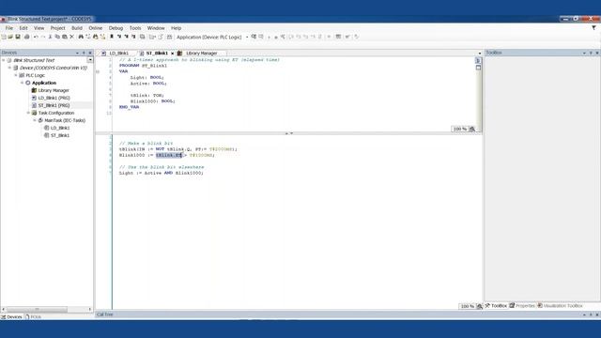Open the File menu
This screenshot has width=601, height=338.
point(8,28)
